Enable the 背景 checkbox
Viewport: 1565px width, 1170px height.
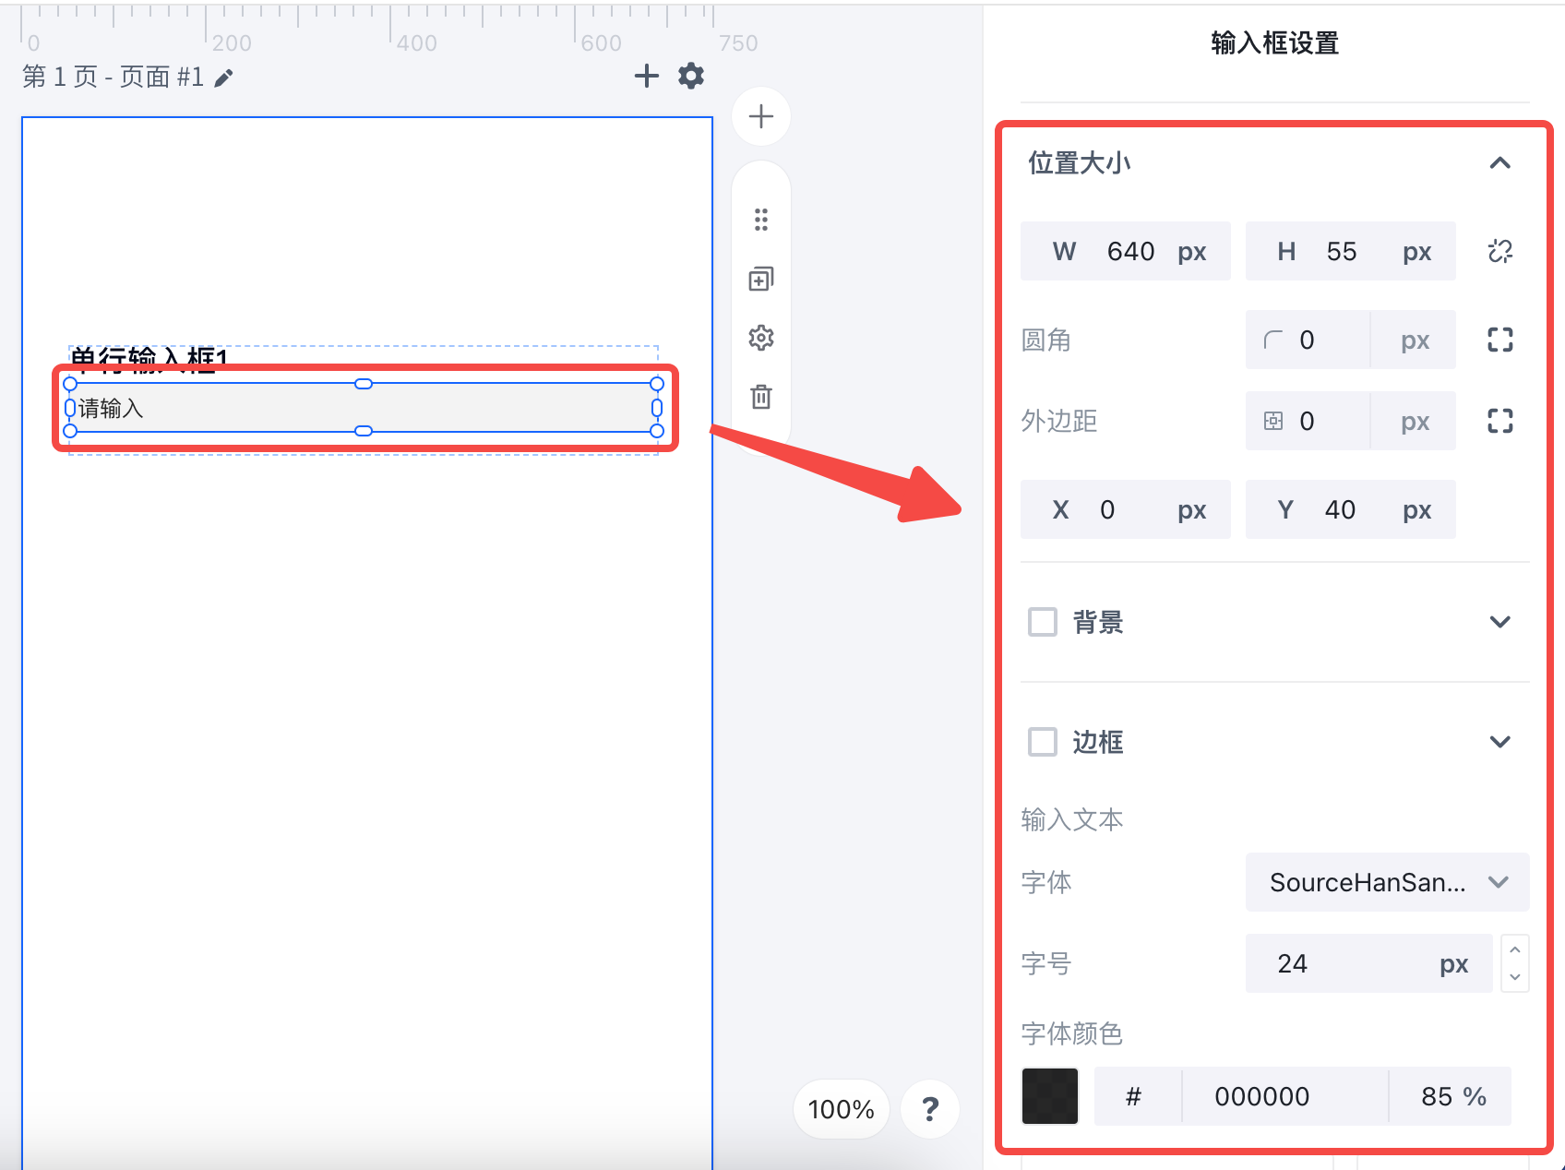[x=1043, y=622]
